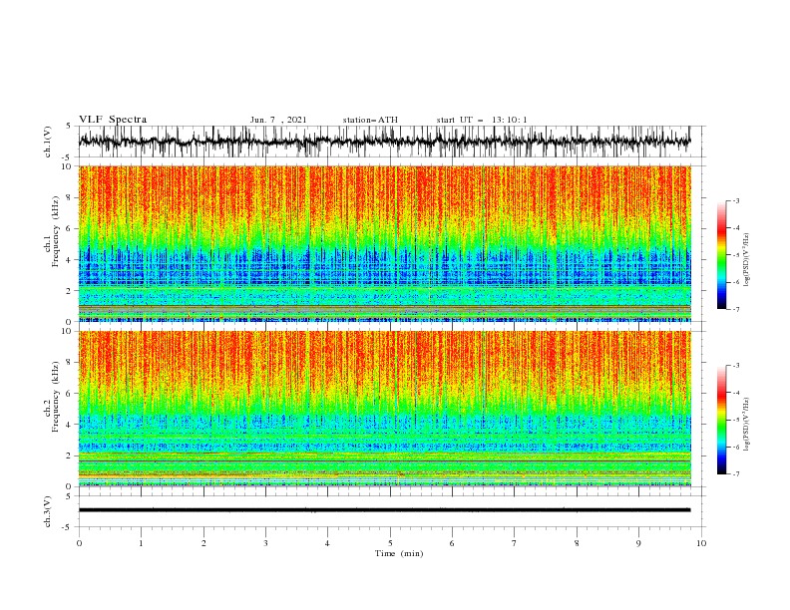
Task: Click time axis tick label "5"
Action: point(390,543)
